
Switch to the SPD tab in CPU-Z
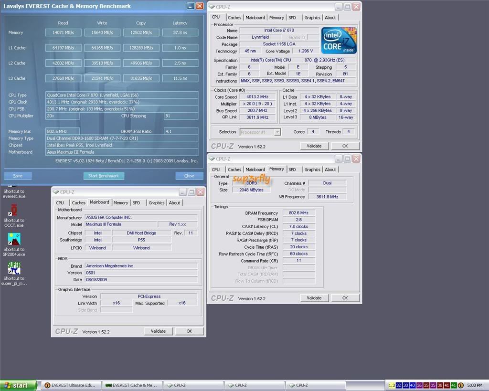click(293, 17)
